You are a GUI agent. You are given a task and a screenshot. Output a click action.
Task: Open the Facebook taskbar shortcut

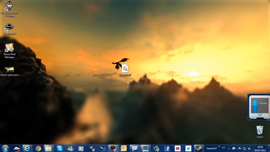(167, 148)
